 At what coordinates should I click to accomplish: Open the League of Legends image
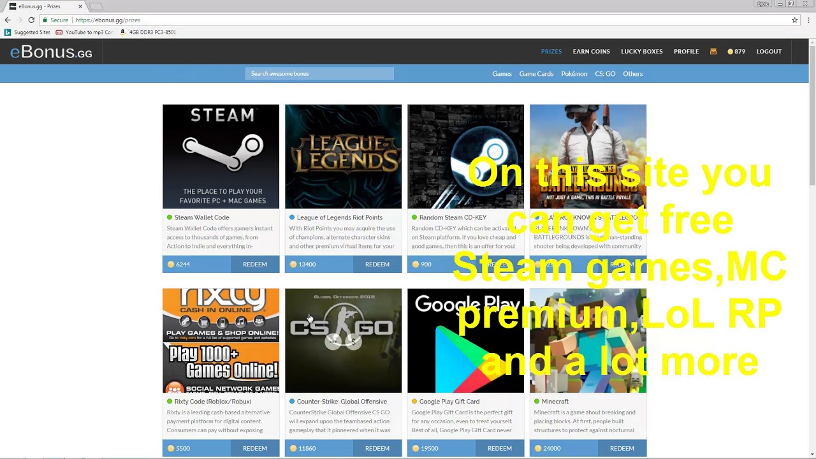coord(343,156)
